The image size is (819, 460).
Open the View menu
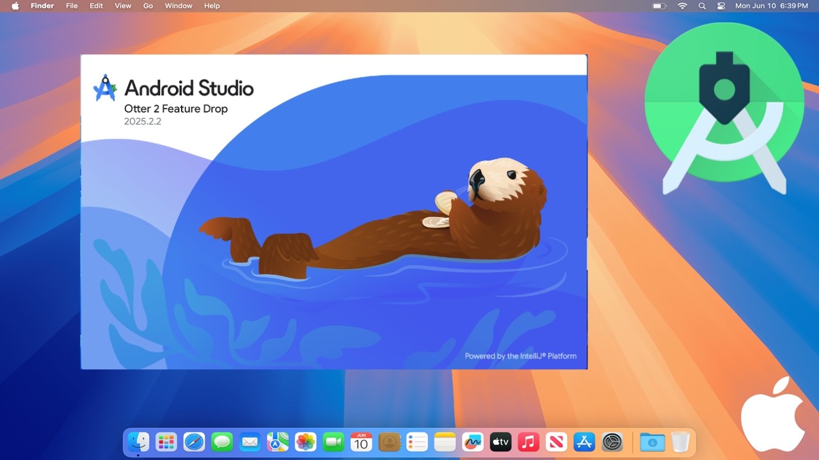click(123, 6)
